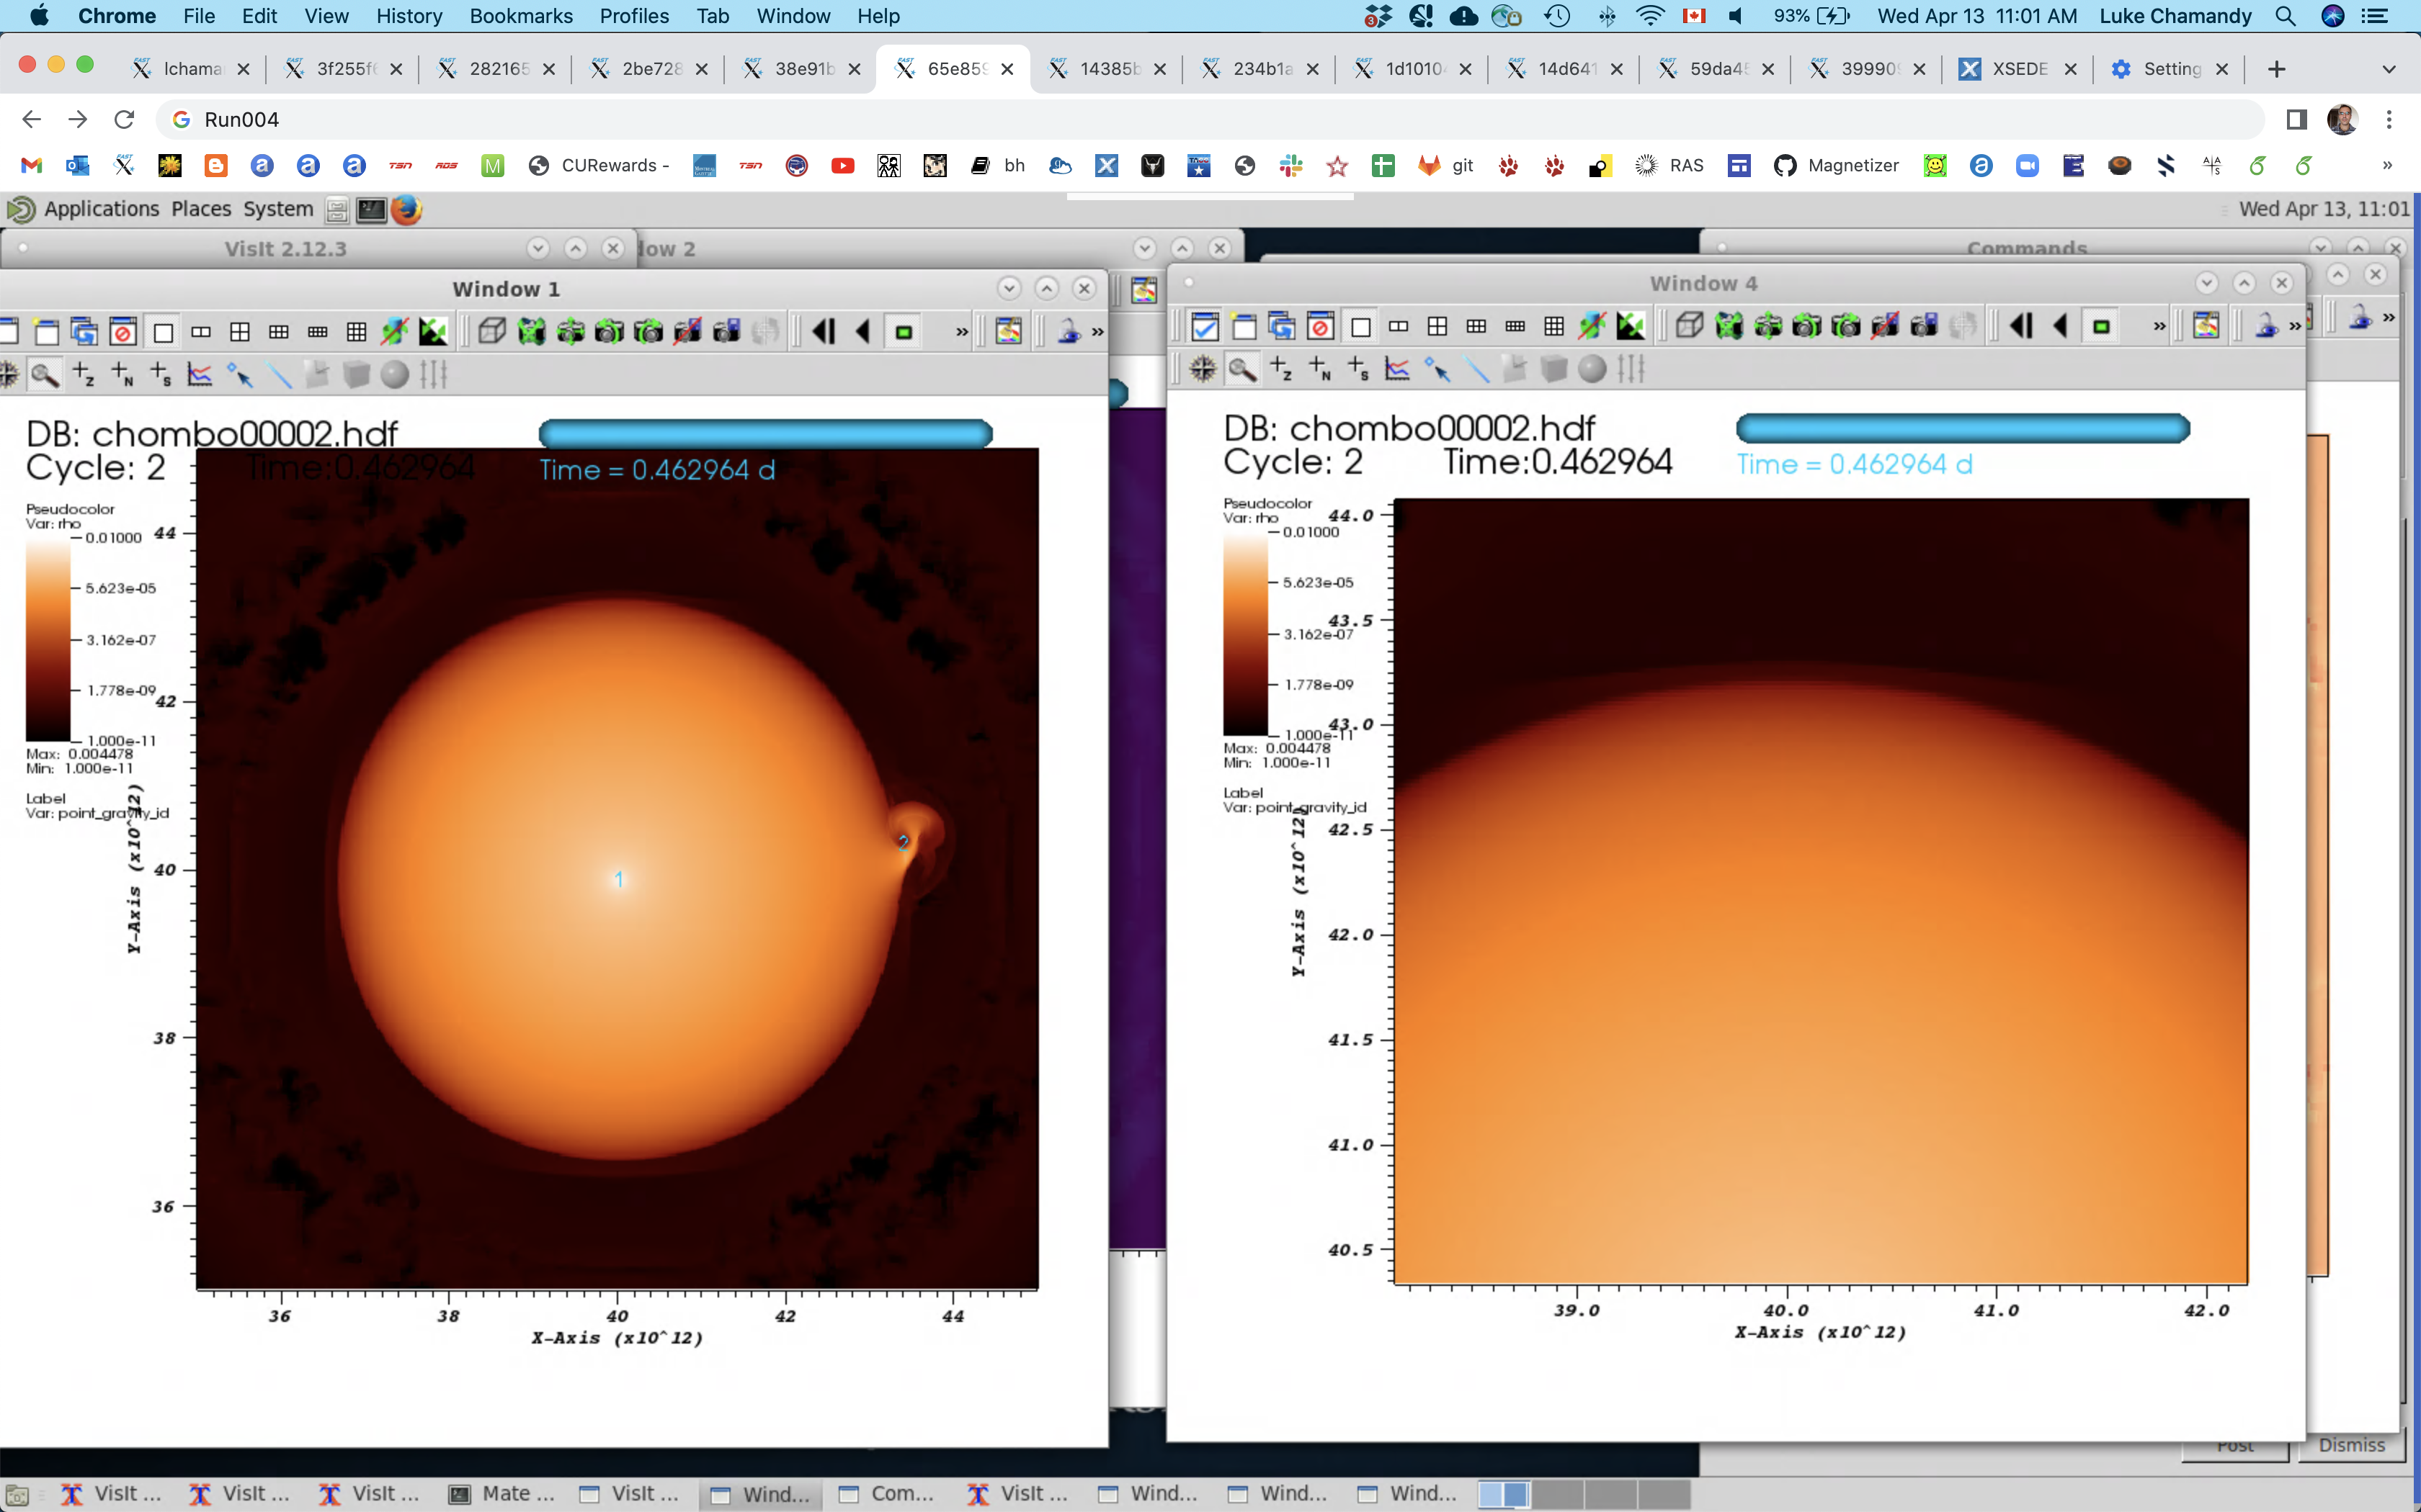The width and height of the screenshot is (2421, 1512).
Task: Show the hidden bookmarks overflow
Action: 2387,166
